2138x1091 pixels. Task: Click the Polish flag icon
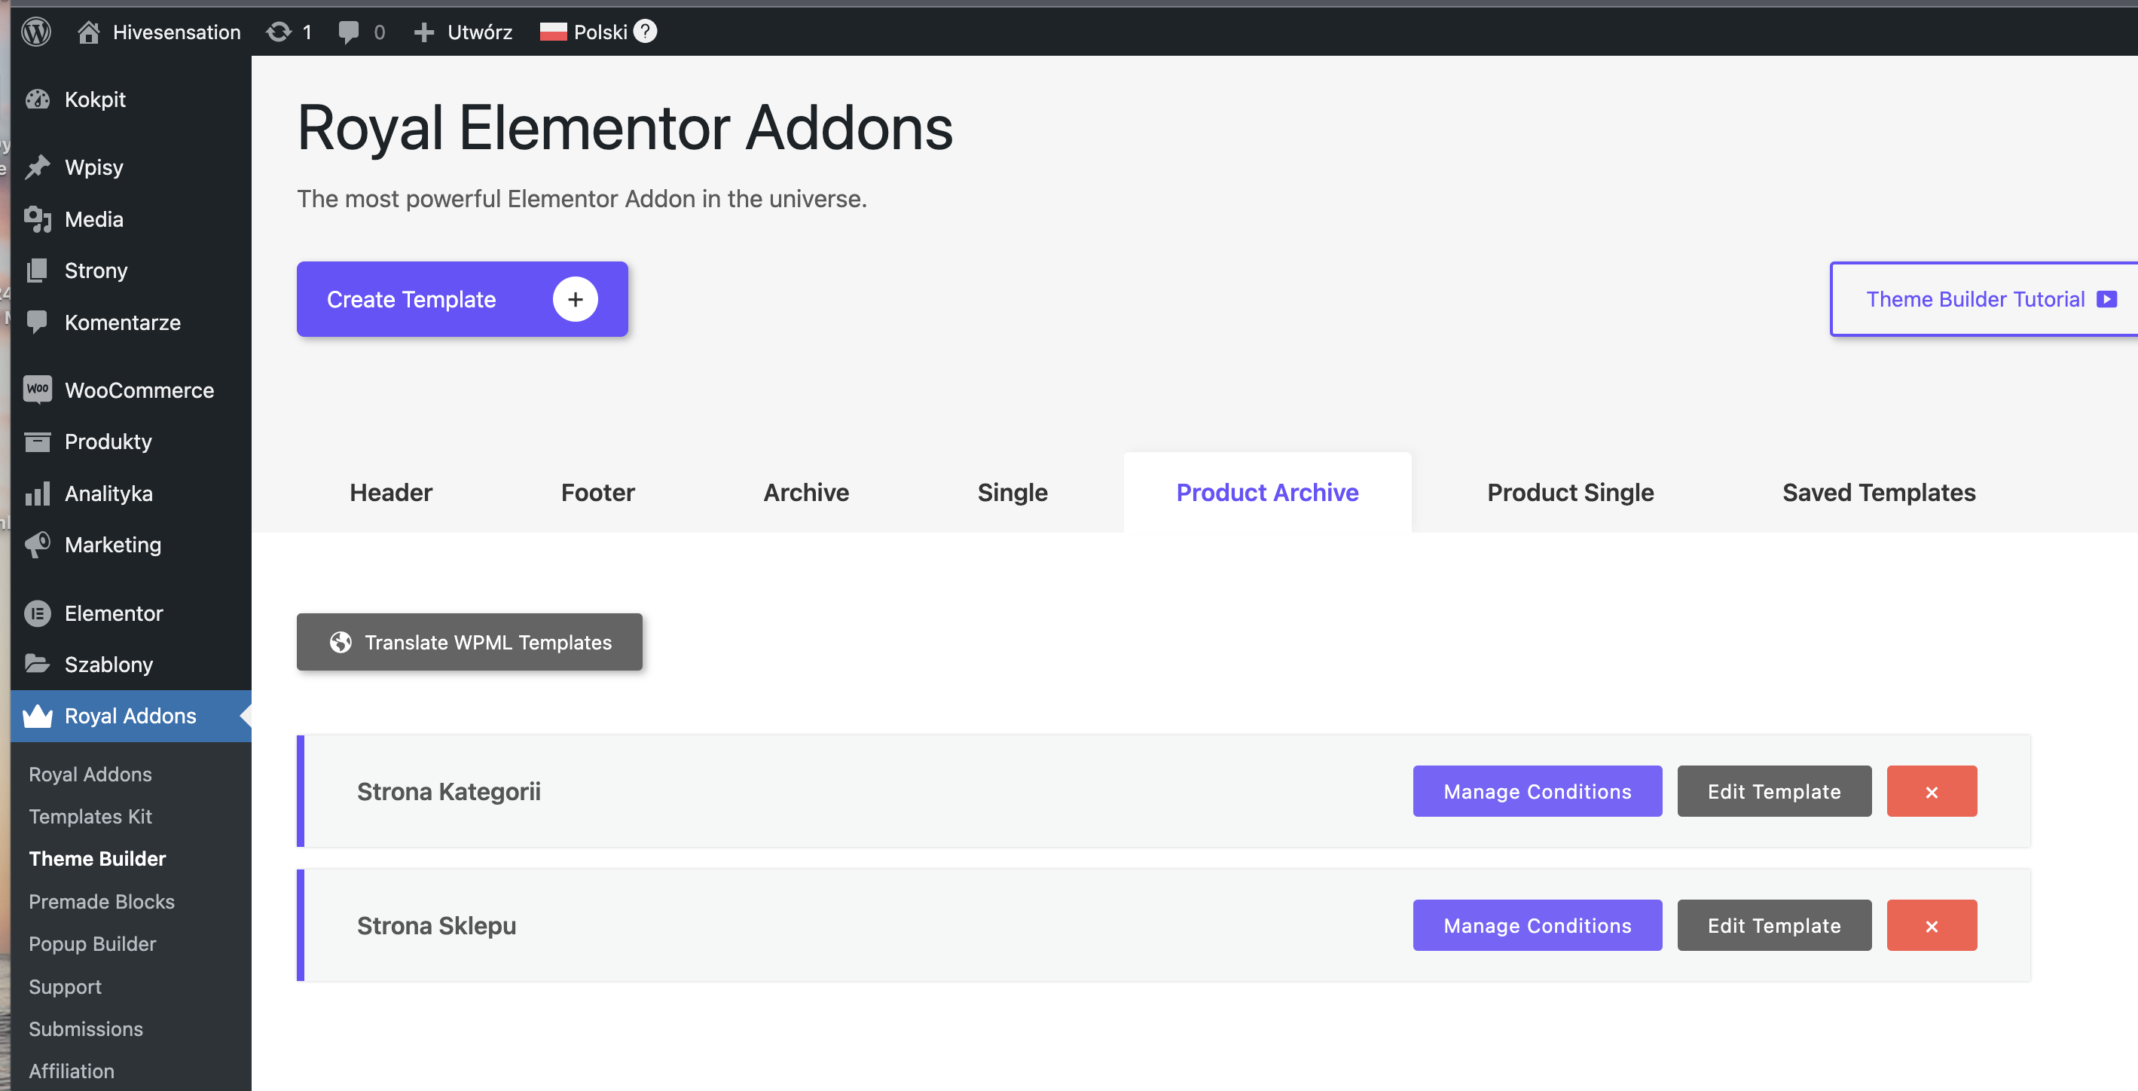tap(553, 32)
